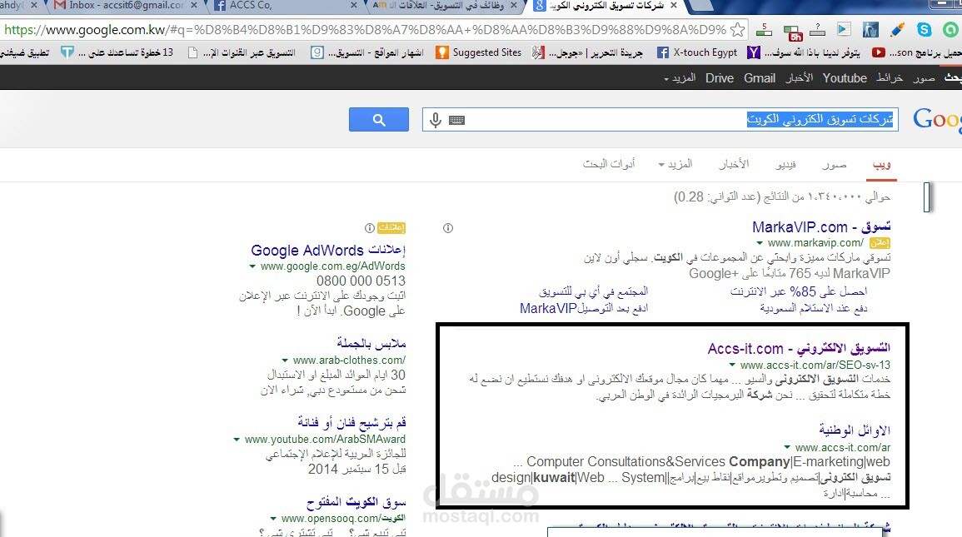Open the pencil-shaped extension icon
962x537 pixels.
(897, 29)
